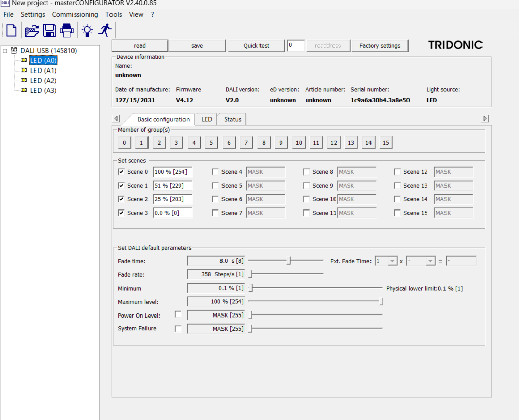Enable the Scene 5 checkbox
The height and width of the screenshot is (420, 519).
pyautogui.click(x=215, y=186)
